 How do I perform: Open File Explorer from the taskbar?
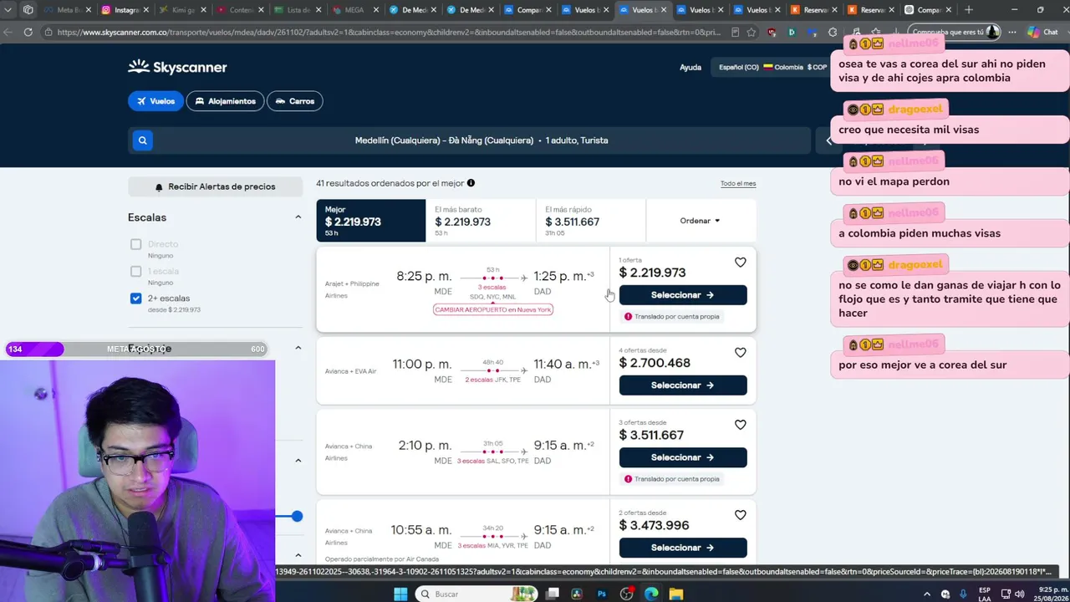(x=675, y=594)
